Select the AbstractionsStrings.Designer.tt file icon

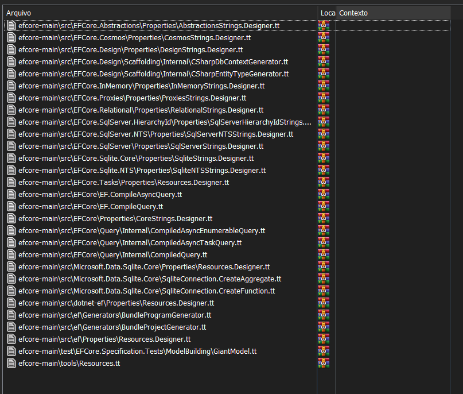point(11,25)
